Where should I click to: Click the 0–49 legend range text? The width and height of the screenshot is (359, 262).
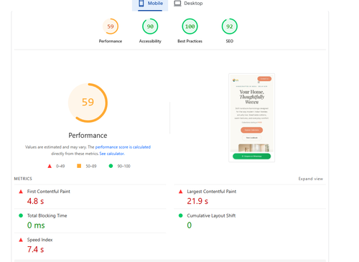[x=60, y=166]
